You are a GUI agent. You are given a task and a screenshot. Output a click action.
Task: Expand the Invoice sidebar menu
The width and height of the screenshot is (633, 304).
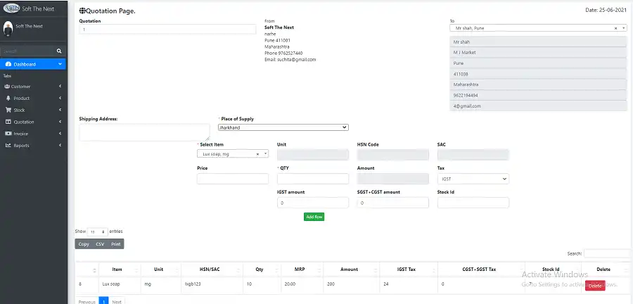(x=34, y=134)
